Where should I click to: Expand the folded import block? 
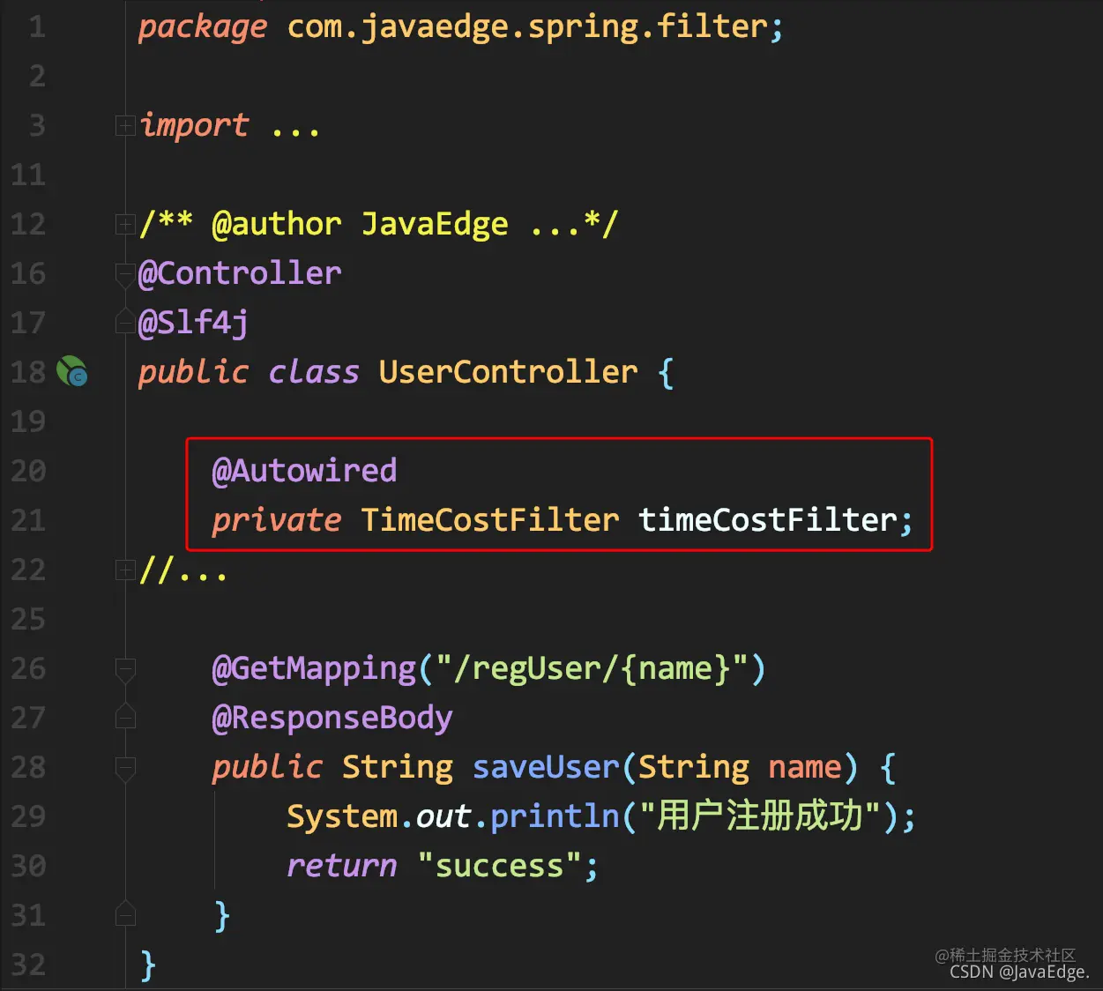124,126
